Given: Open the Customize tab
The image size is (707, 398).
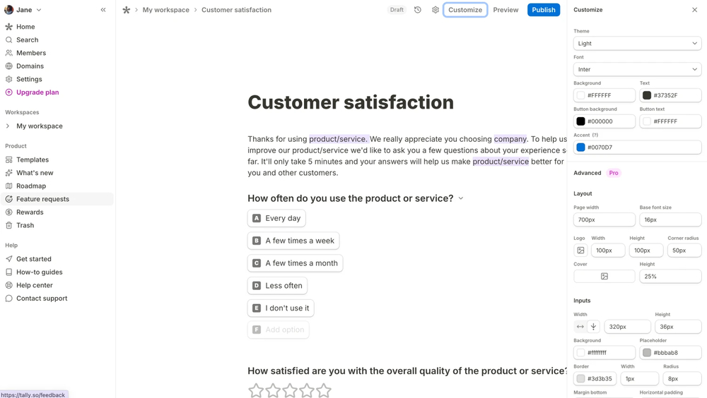Looking at the screenshot, I should (465, 10).
